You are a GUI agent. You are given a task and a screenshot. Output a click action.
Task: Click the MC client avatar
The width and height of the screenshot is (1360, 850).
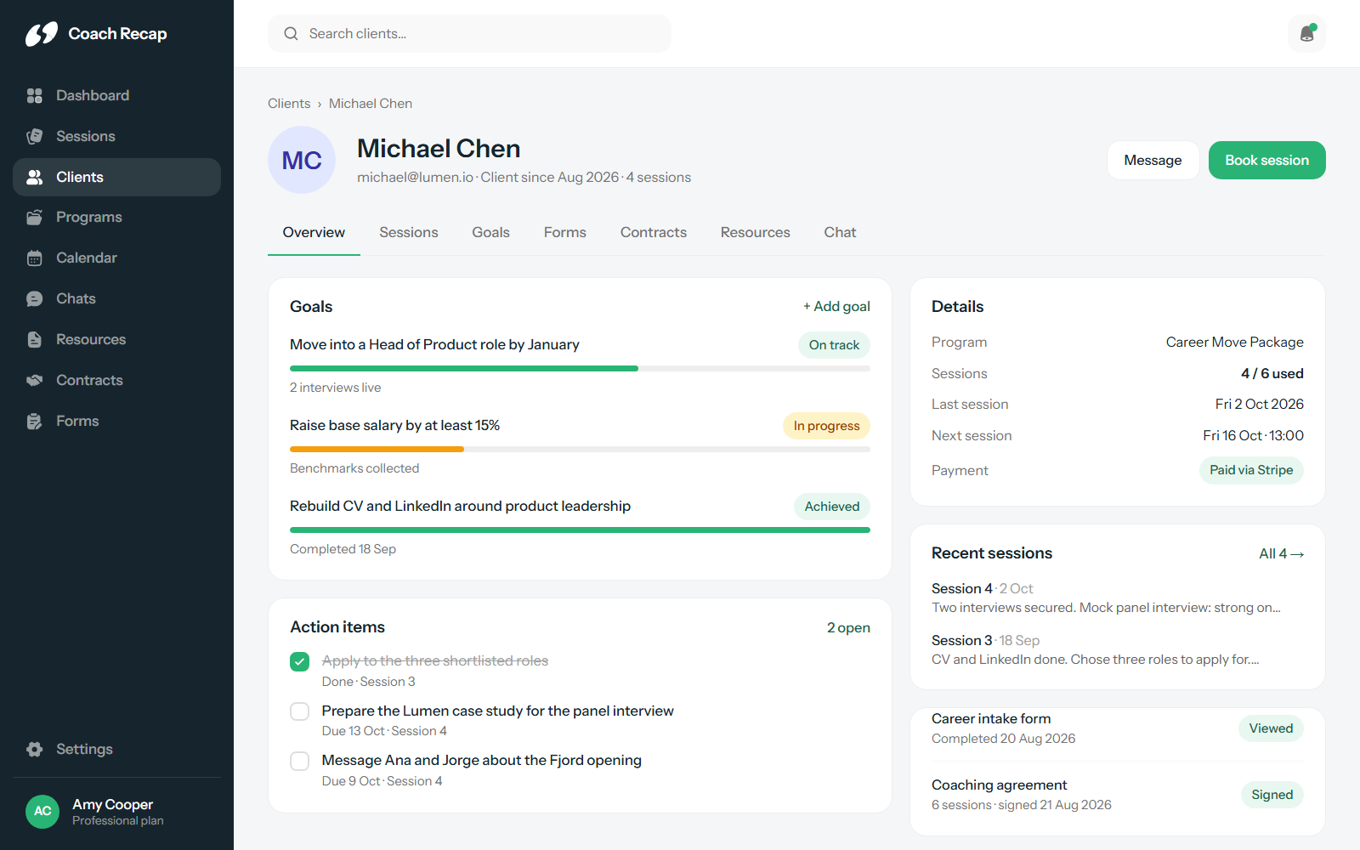(x=302, y=160)
